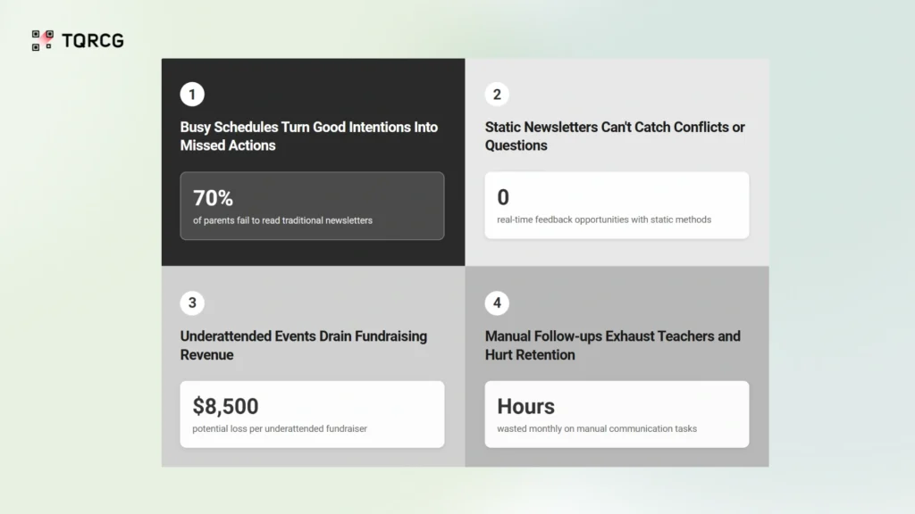Open the Static Newsletters heading
The height and width of the screenshot is (514, 915).
(x=614, y=136)
